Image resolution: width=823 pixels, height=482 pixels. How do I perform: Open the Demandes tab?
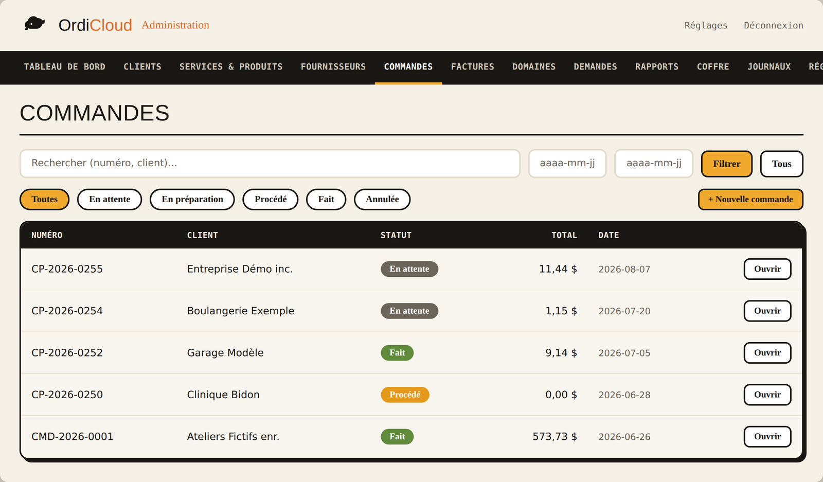tap(596, 67)
